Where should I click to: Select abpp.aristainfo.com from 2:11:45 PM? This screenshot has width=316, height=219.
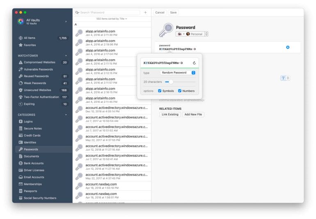(112, 100)
